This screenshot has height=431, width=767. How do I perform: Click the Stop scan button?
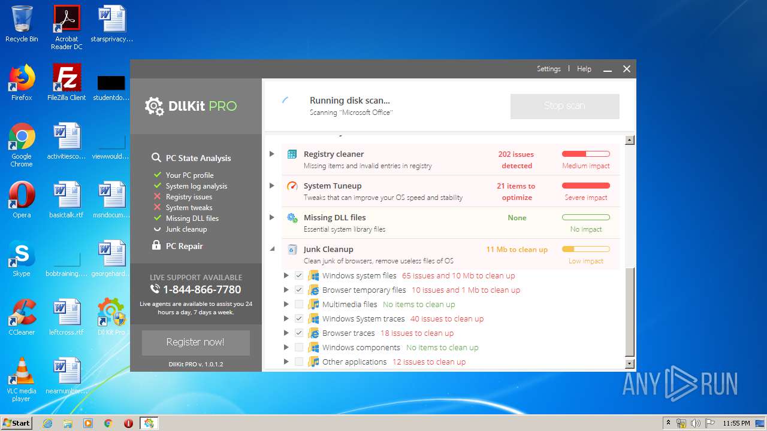564,106
